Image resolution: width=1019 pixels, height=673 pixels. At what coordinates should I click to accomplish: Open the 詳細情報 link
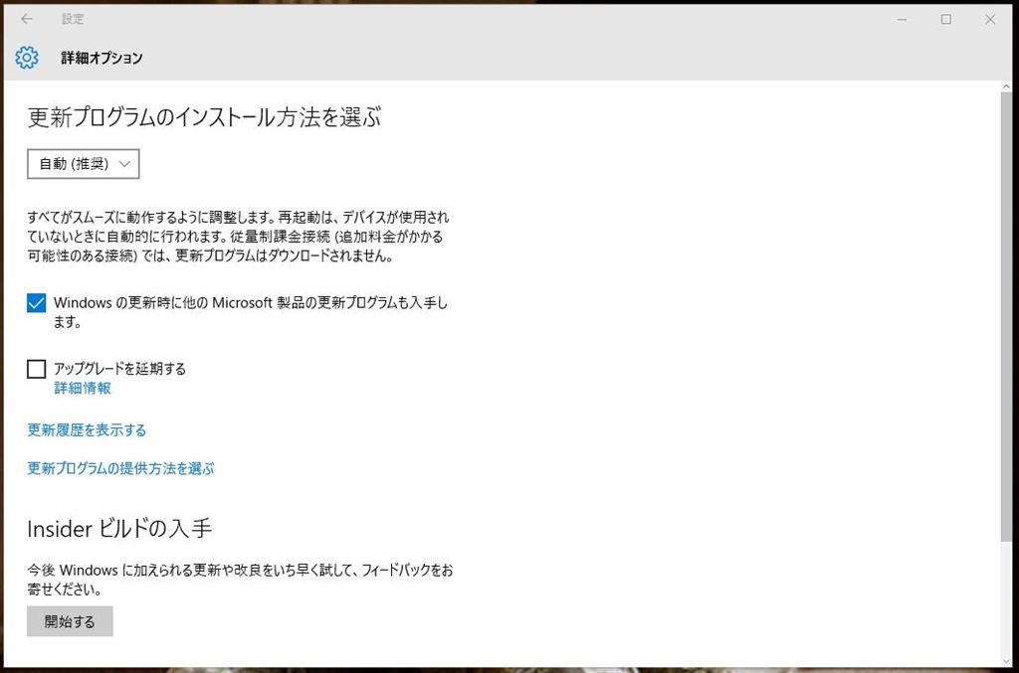tap(83, 388)
